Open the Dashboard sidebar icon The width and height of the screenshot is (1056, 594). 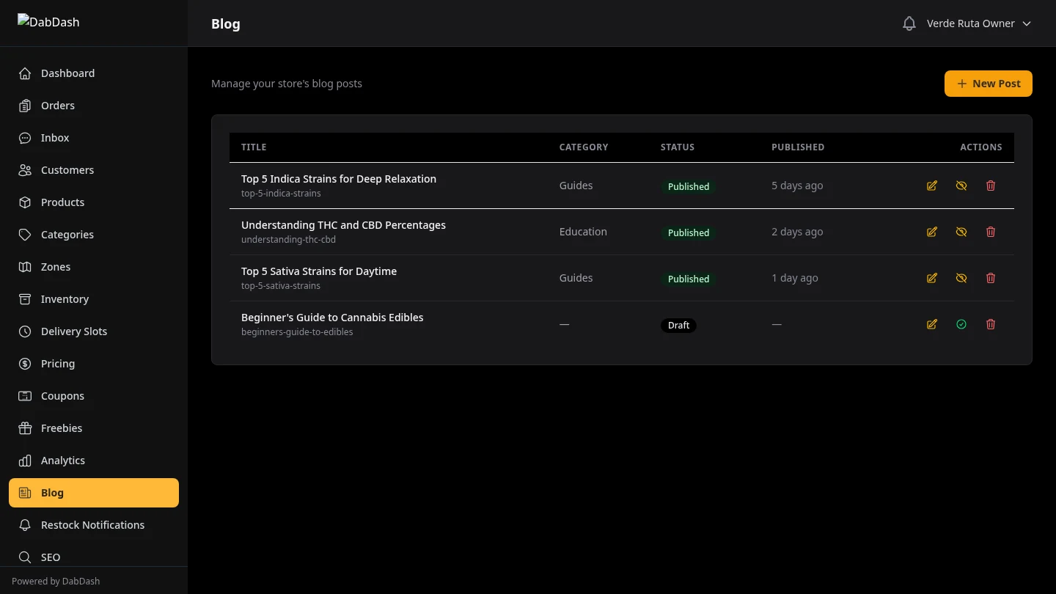(x=24, y=73)
